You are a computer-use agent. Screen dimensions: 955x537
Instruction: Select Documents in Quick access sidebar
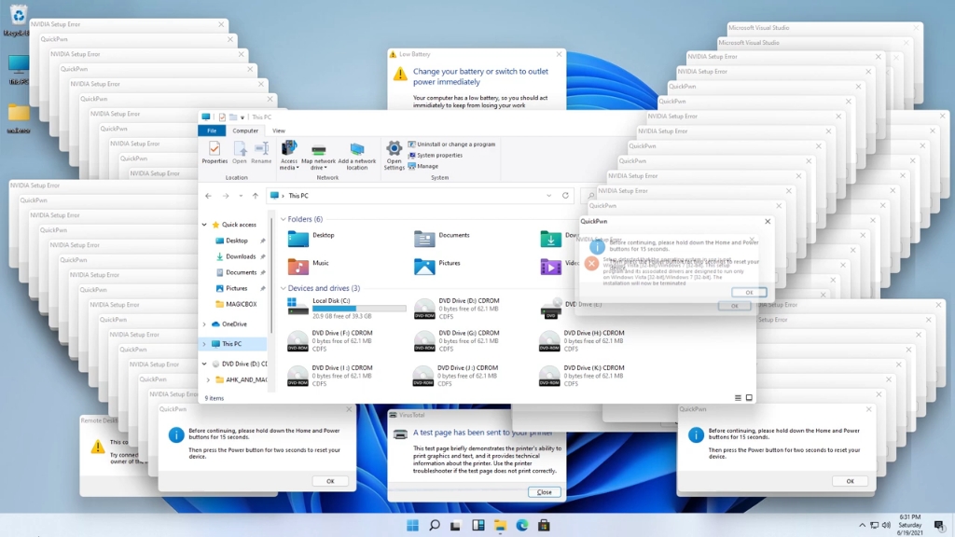tap(241, 272)
